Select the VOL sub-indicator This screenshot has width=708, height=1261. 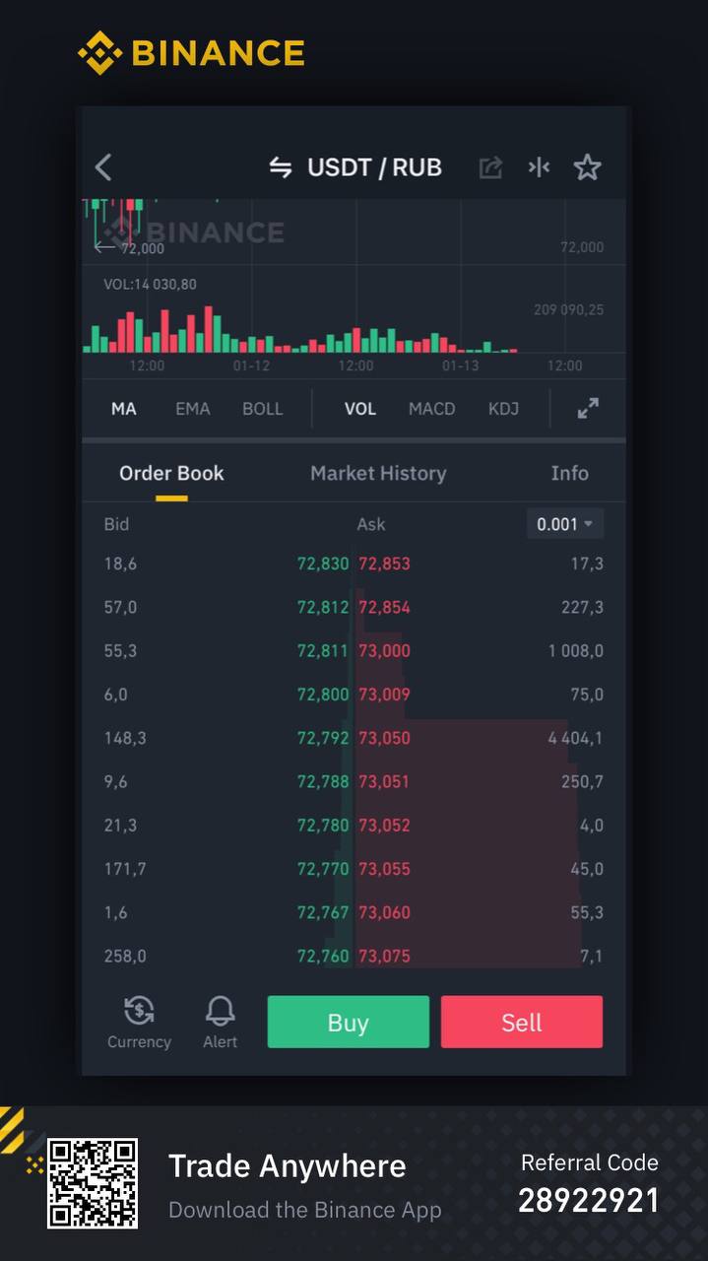[x=360, y=409]
